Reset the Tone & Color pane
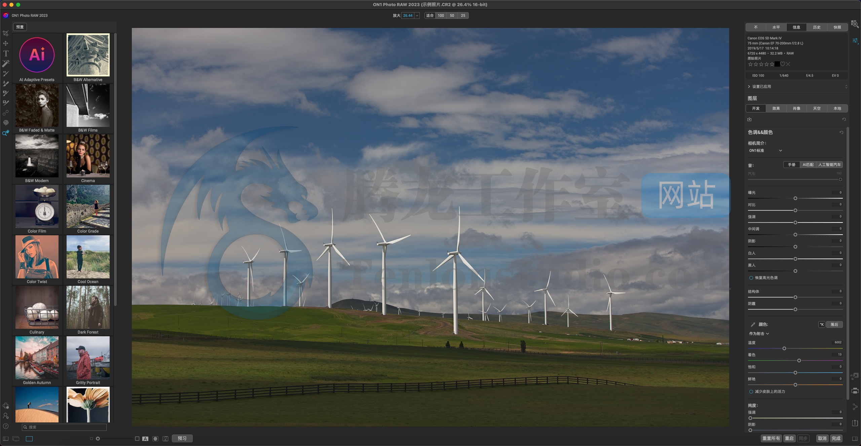 [841, 132]
